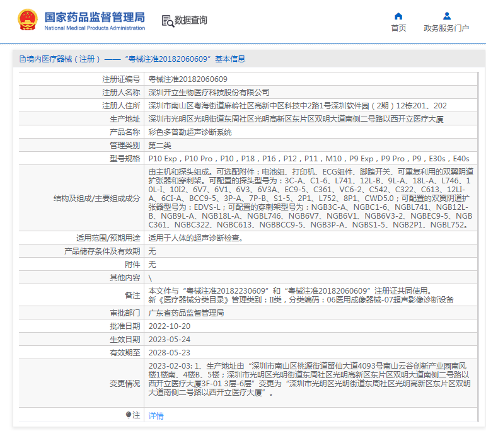The height and width of the screenshot is (431, 486).
Task: Click the 首页 house icon
Action: [x=398, y=16]
